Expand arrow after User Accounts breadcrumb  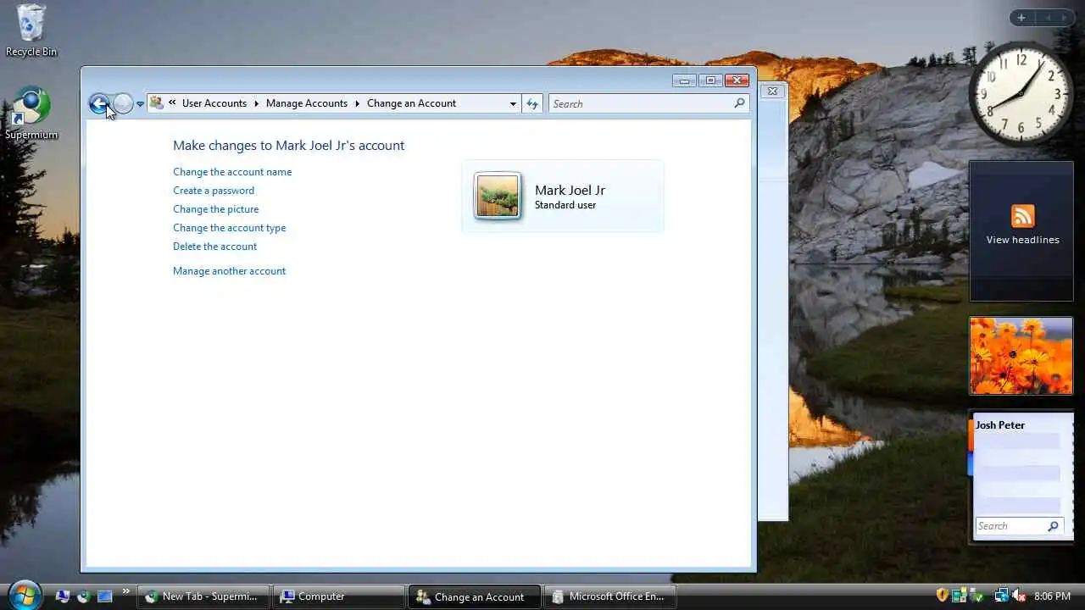tap(256, 103)
